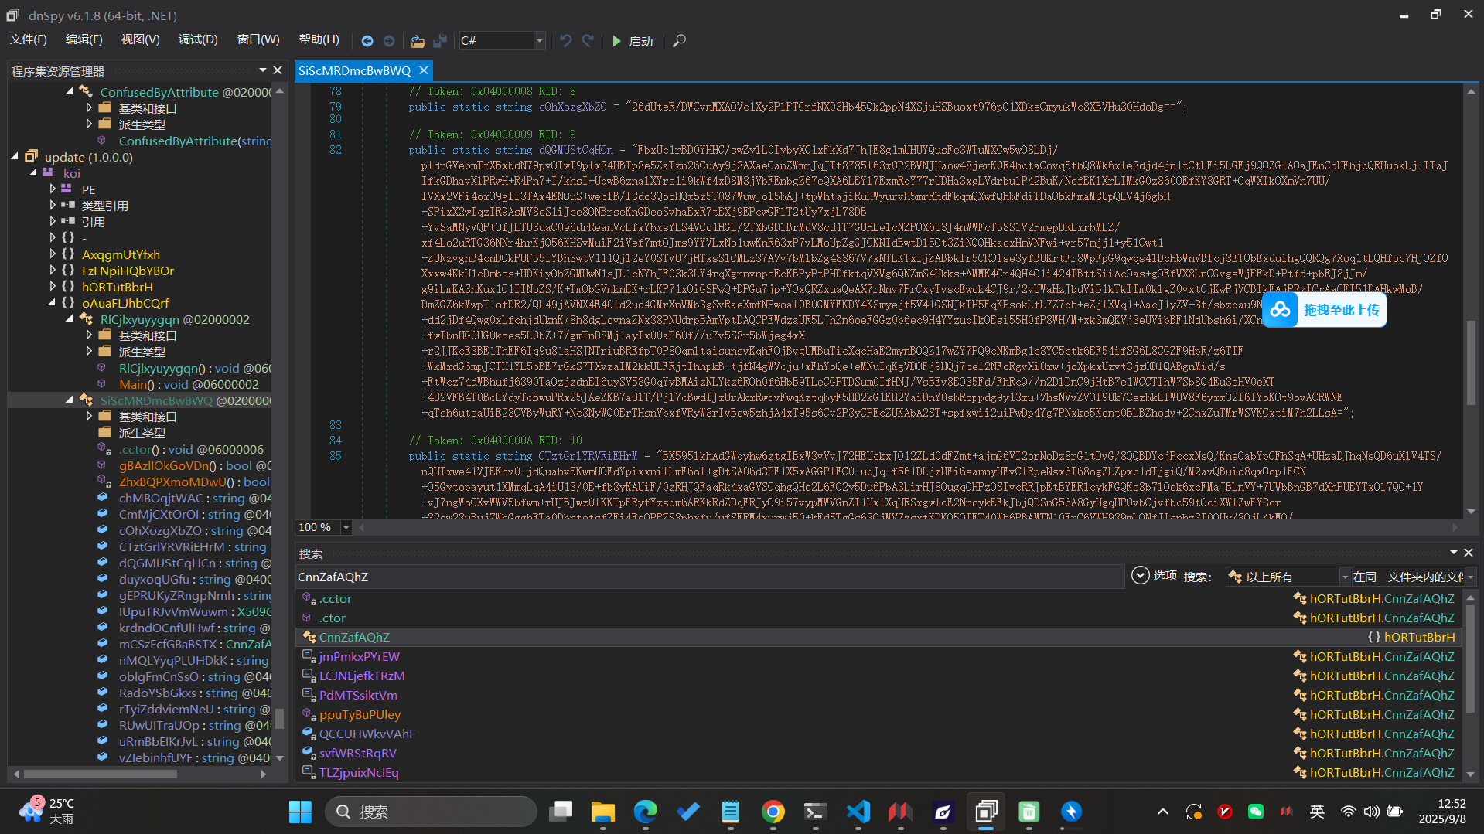The height and width of the screenshot is (834, 1484).
Task: Select the Main() method in tree
Action: coord(189,384)
